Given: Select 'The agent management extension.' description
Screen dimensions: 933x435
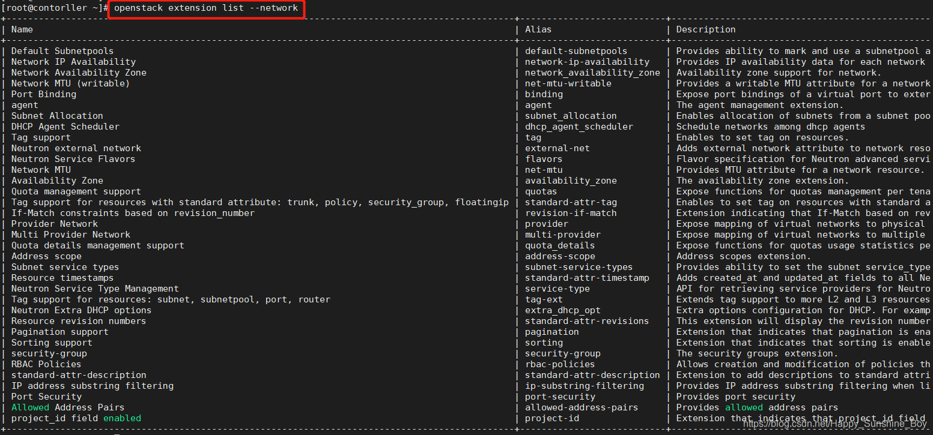Looking at the screenshot, I should (x=760, y=105).
